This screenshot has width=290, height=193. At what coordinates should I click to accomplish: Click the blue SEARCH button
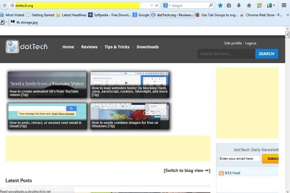point(267,54)
